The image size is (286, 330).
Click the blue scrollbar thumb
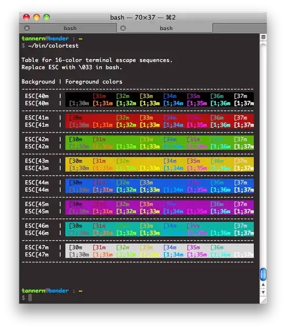[263, 274]
